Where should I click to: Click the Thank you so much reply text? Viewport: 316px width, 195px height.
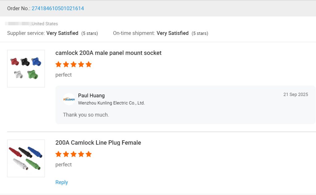[86, 115]
